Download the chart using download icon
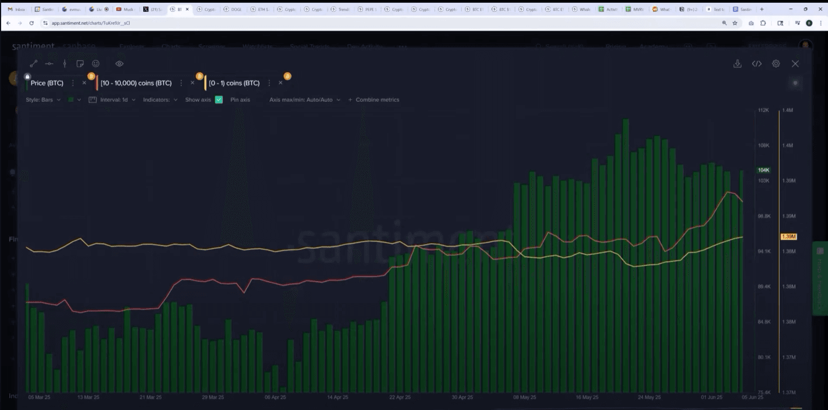This screenshot has width=828, height=410. pos(737,64)
